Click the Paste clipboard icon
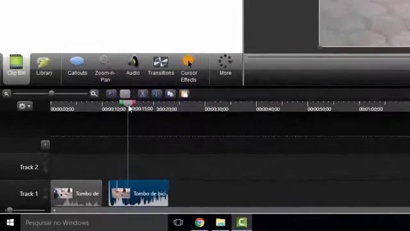 pyautogui.click(x=184, y=94)
